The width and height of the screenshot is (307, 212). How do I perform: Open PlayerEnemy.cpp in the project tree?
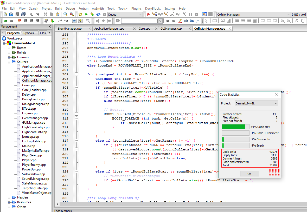coord(34,165)
